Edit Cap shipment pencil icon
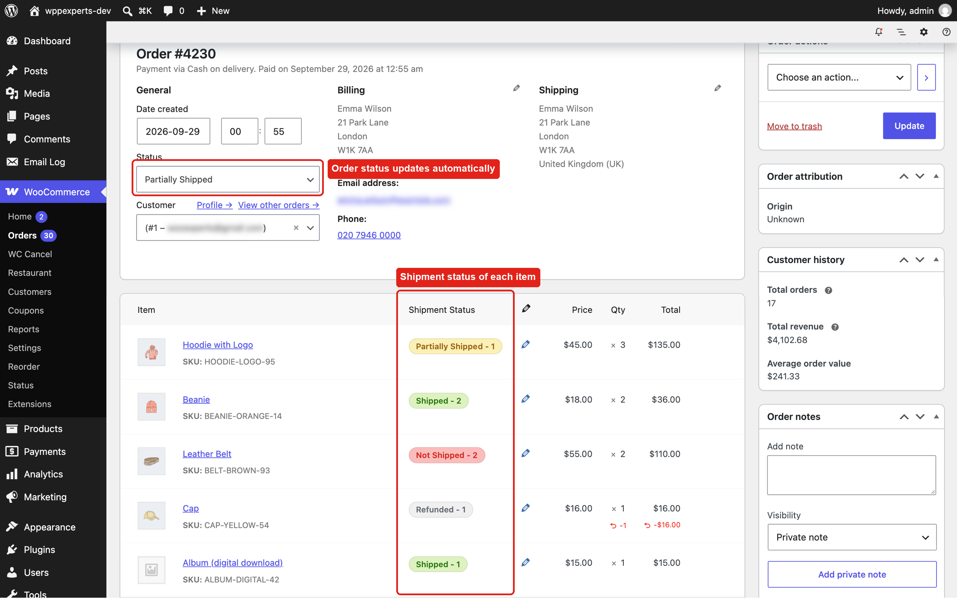The width and height of the screenshot is (957, 598). (x=525, y=508)
